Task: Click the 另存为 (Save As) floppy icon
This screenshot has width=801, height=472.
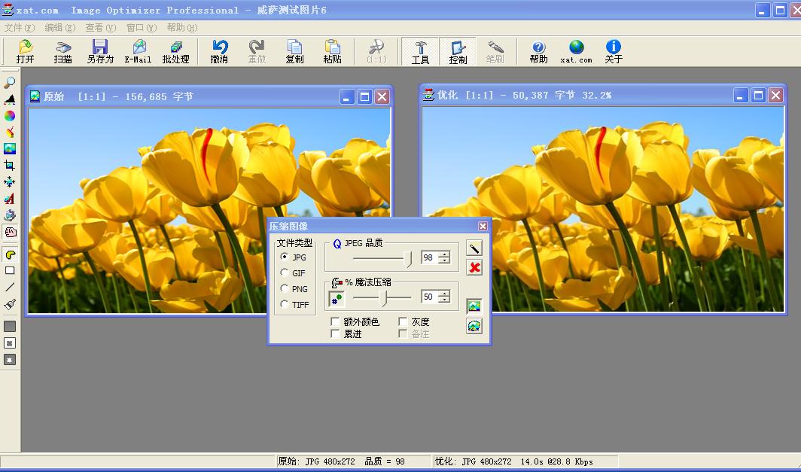Action: (x=100, y=52)
